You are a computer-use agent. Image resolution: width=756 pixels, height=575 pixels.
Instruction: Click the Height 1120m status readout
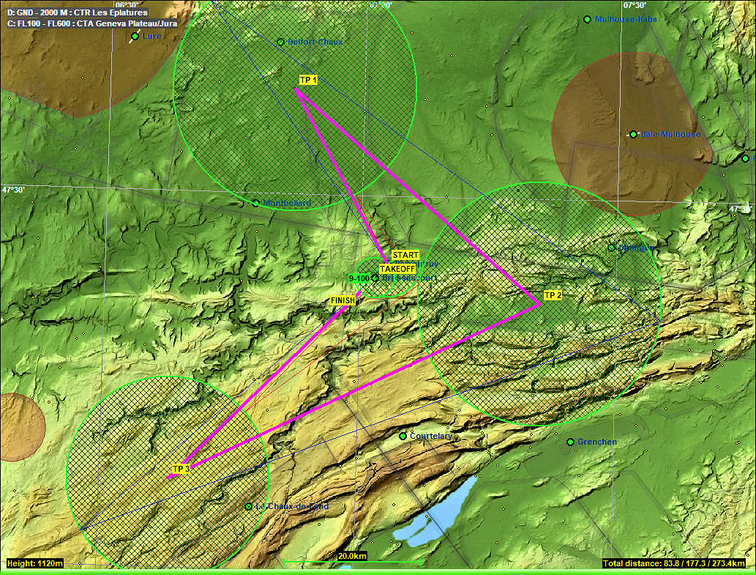point(35,563)
